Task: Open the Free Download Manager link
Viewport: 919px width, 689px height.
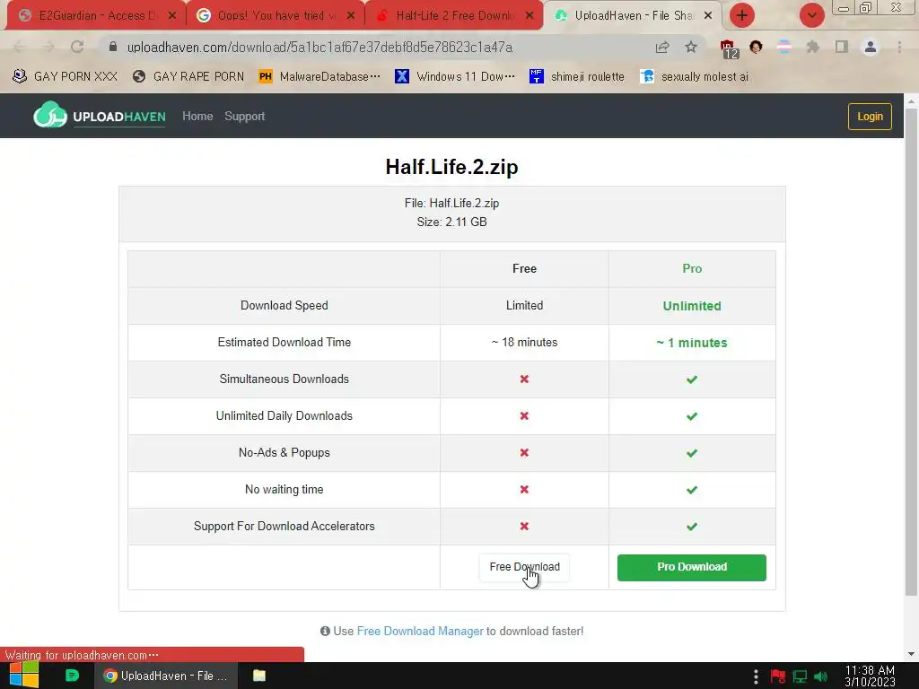Action: point(420,631)
